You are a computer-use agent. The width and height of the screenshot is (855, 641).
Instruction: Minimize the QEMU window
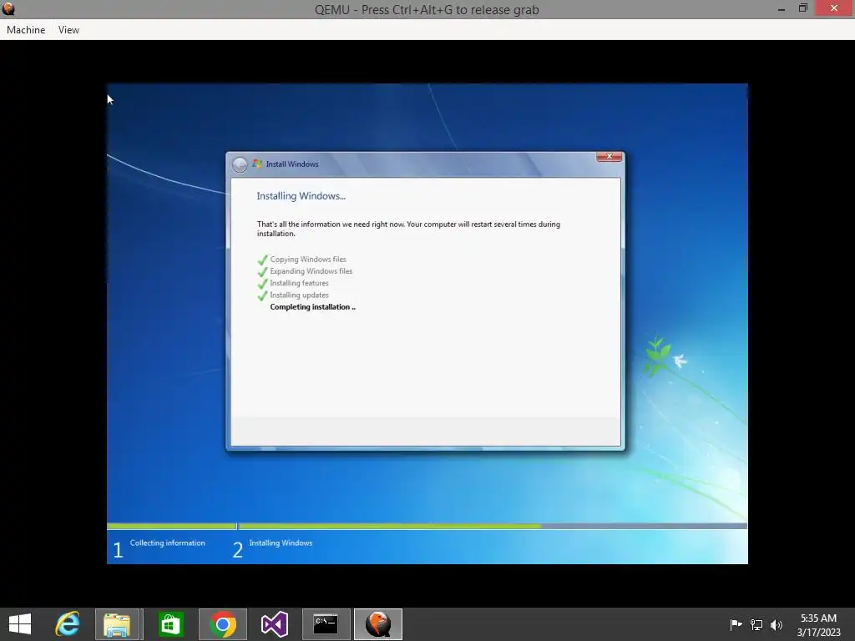[782, 8]
